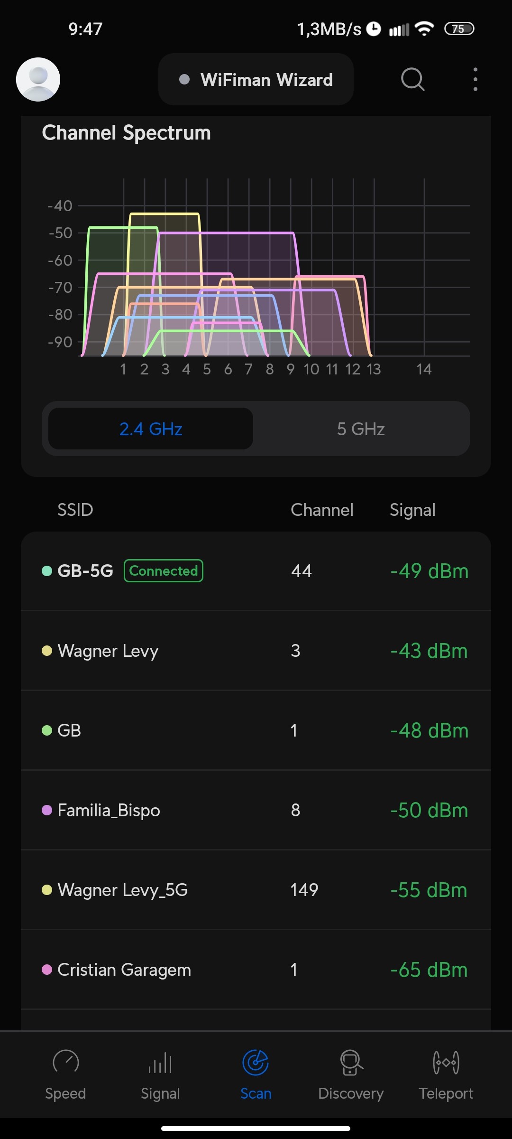Tap the purple dot beside Familia_Bispo
Screen dimensions: 512x1139
[x=47, y=810]
